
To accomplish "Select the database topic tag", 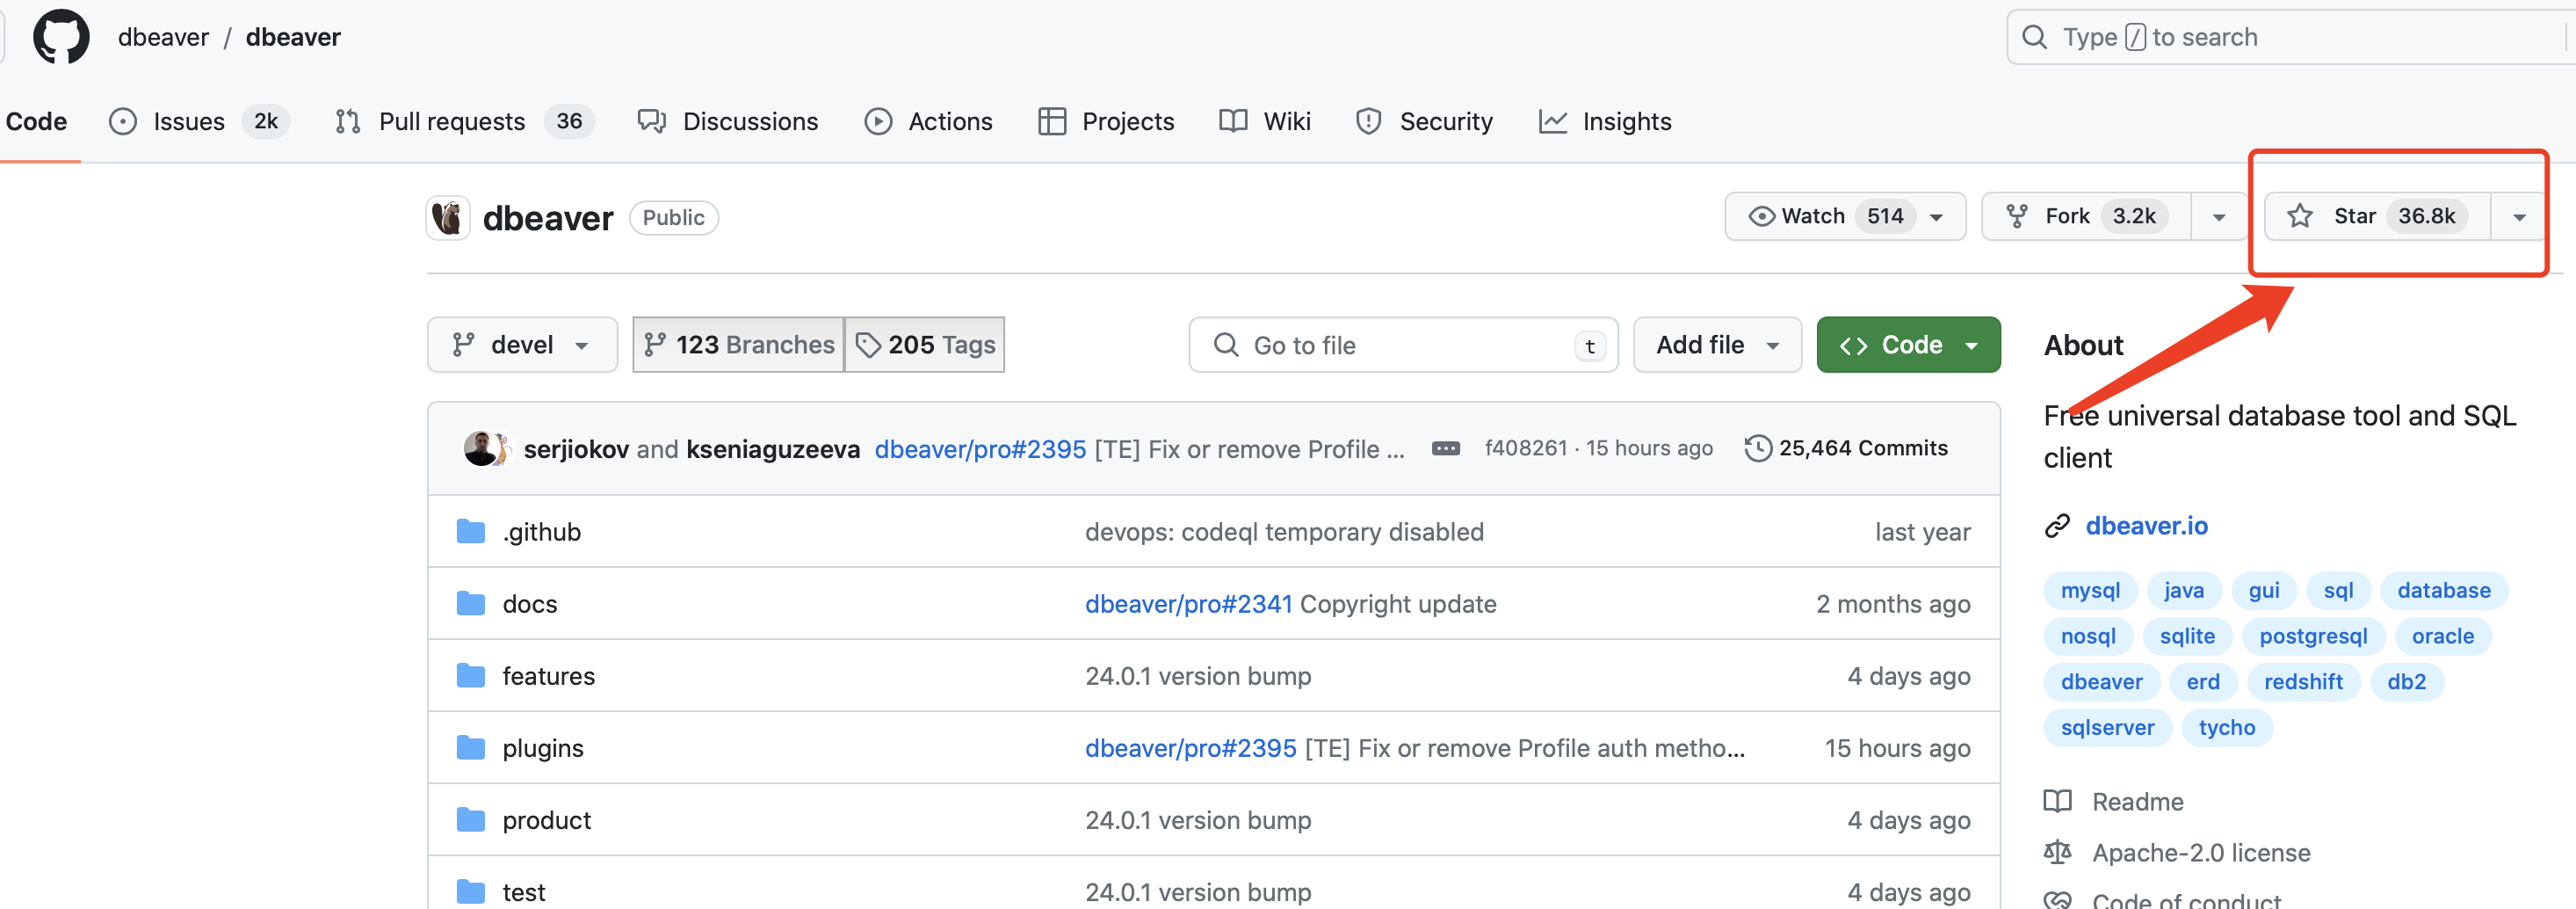I will pos(2443,590).
